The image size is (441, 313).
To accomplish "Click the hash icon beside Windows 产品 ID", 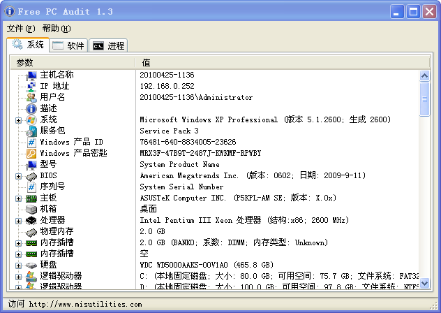I will (x=31, y=142).
